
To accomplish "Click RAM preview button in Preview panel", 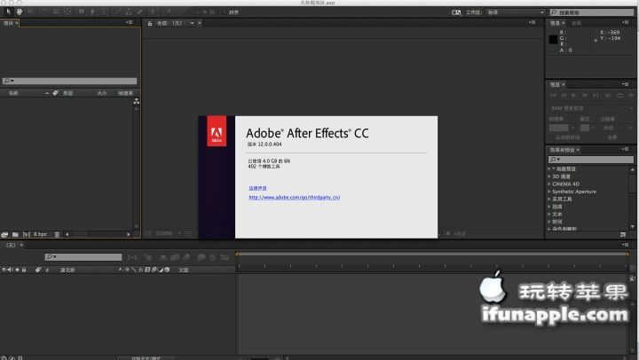I will coord(631,95).
